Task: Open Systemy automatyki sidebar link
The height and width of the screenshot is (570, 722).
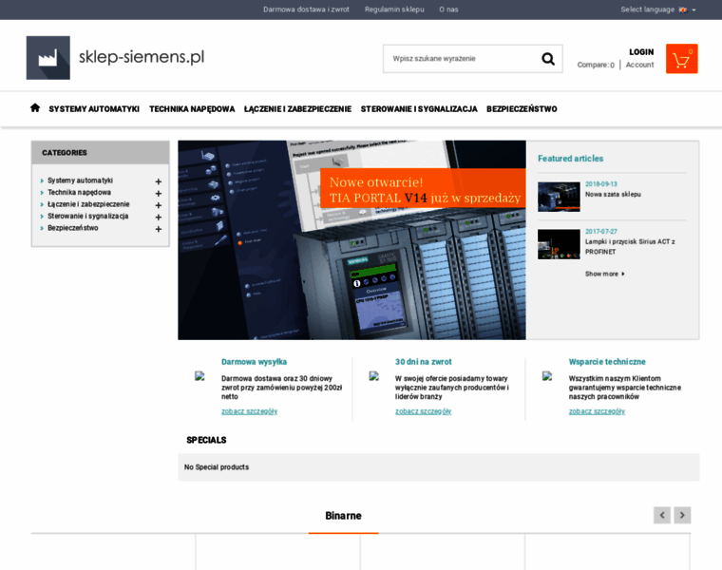Action: pyautogui.click(x=80, y=180)
